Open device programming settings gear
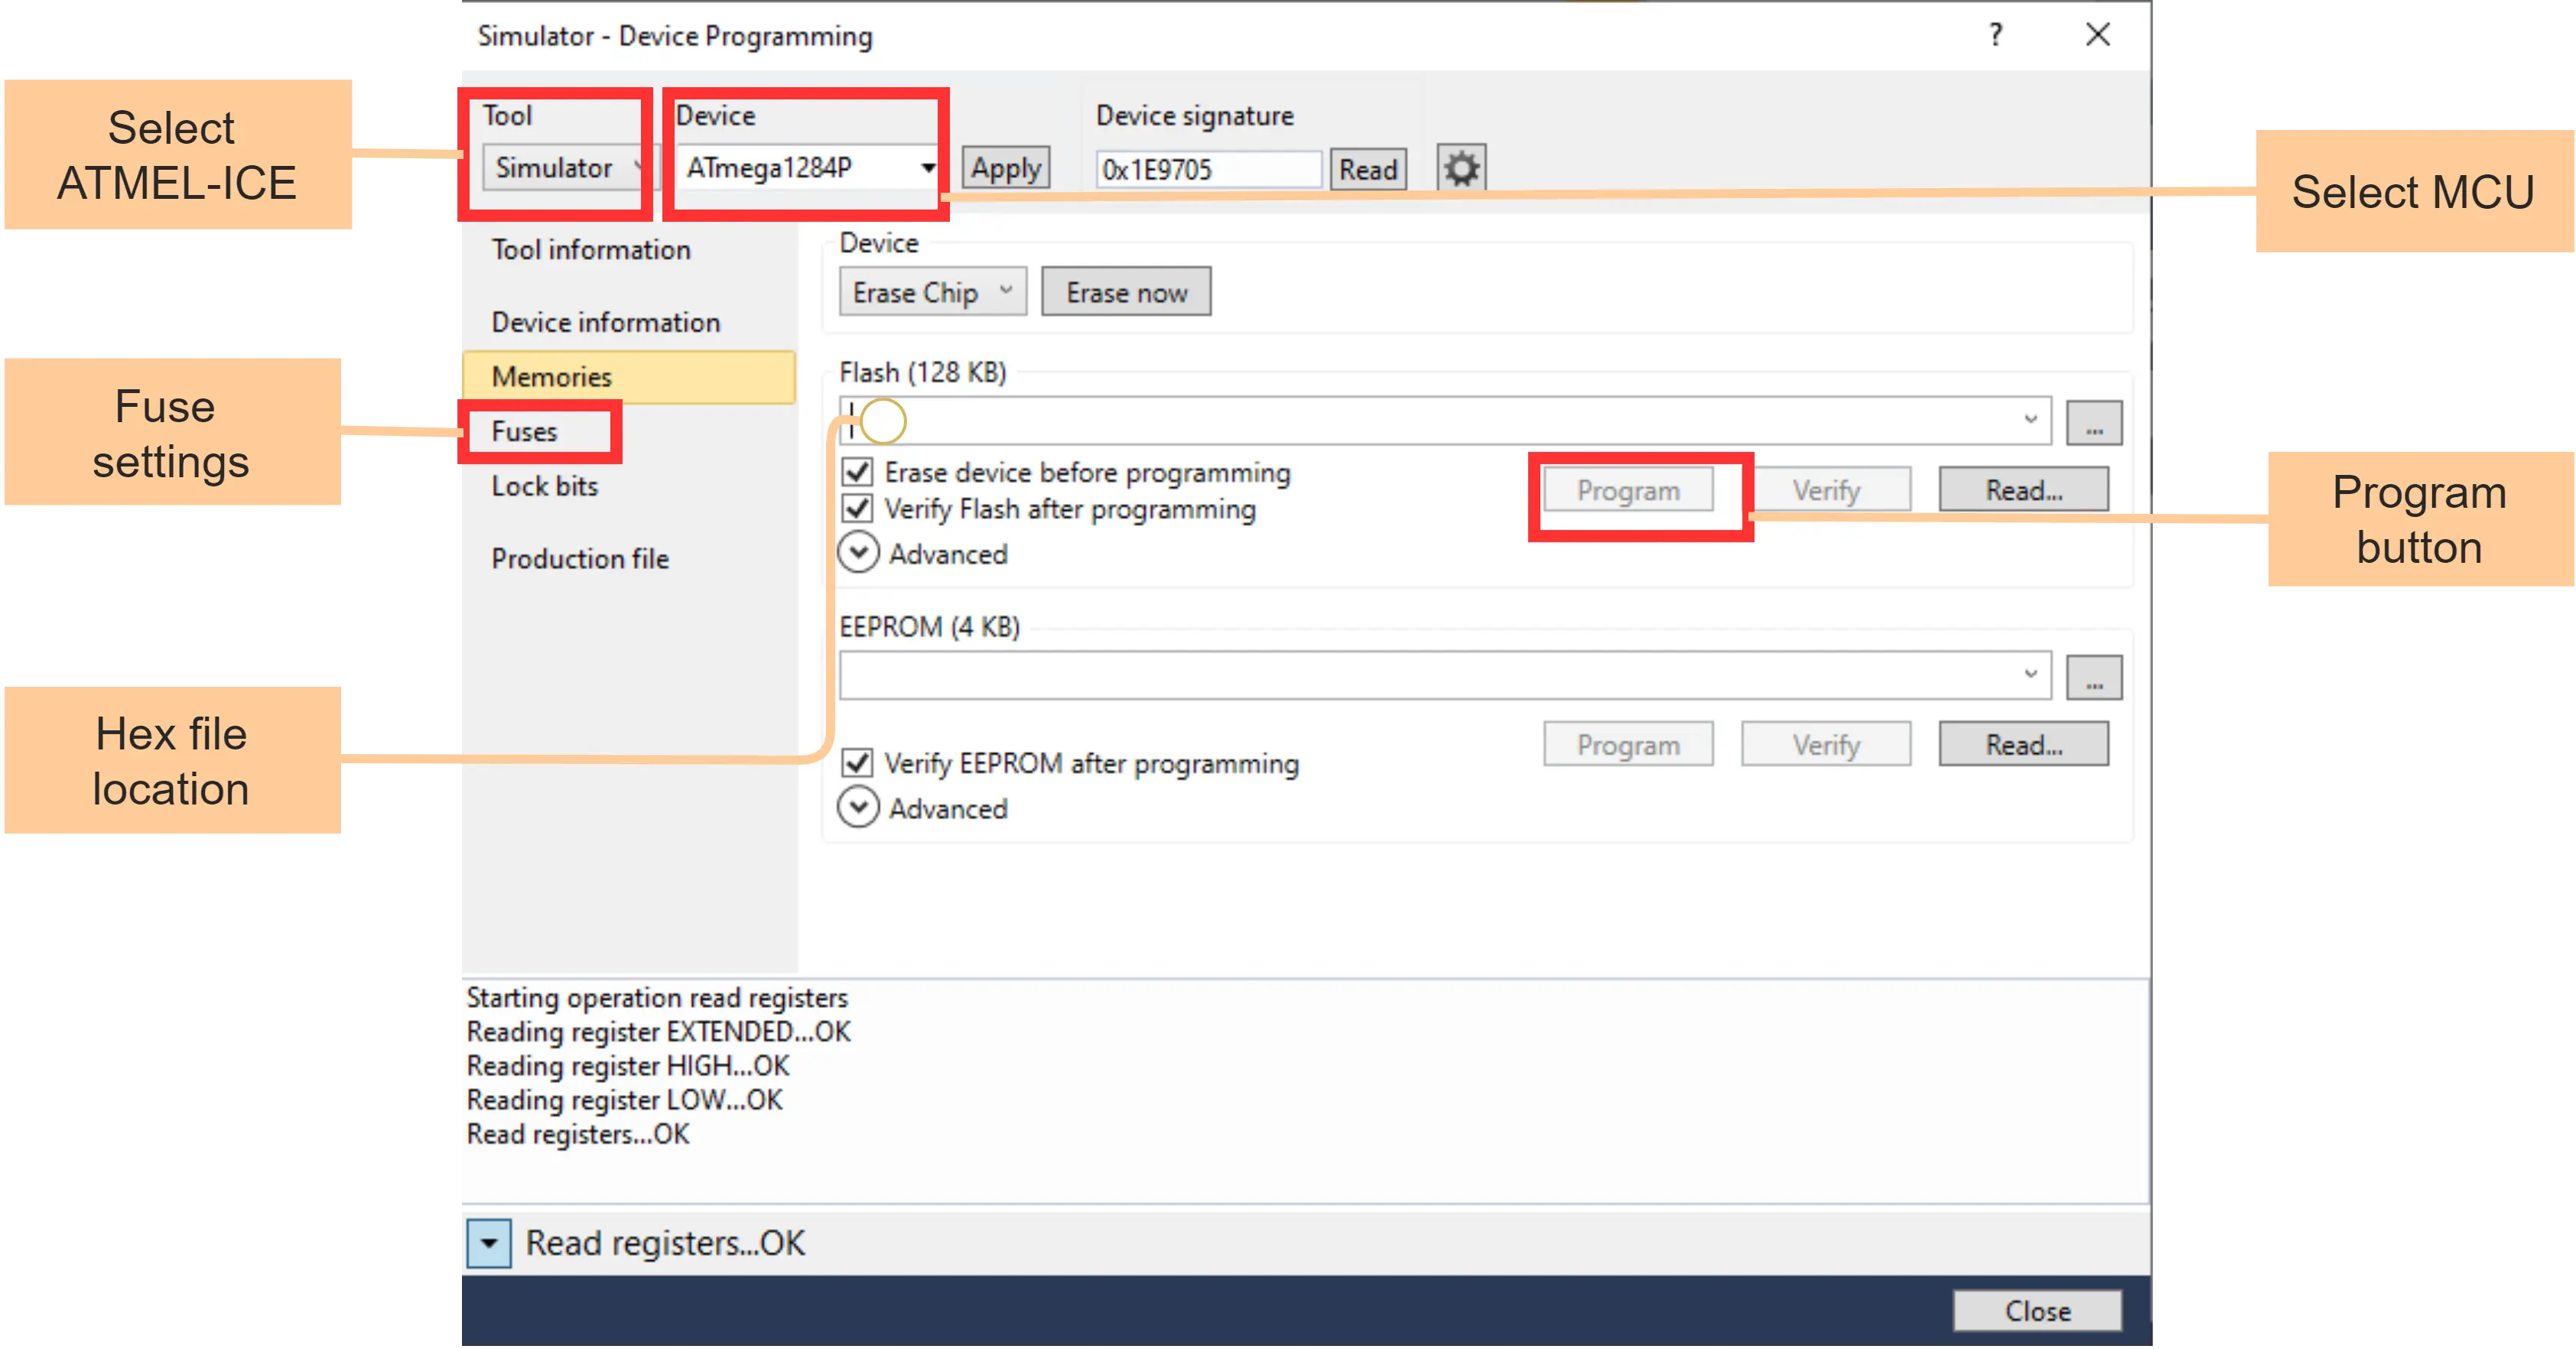Screen dimensions: 2576x1349 1460,165
